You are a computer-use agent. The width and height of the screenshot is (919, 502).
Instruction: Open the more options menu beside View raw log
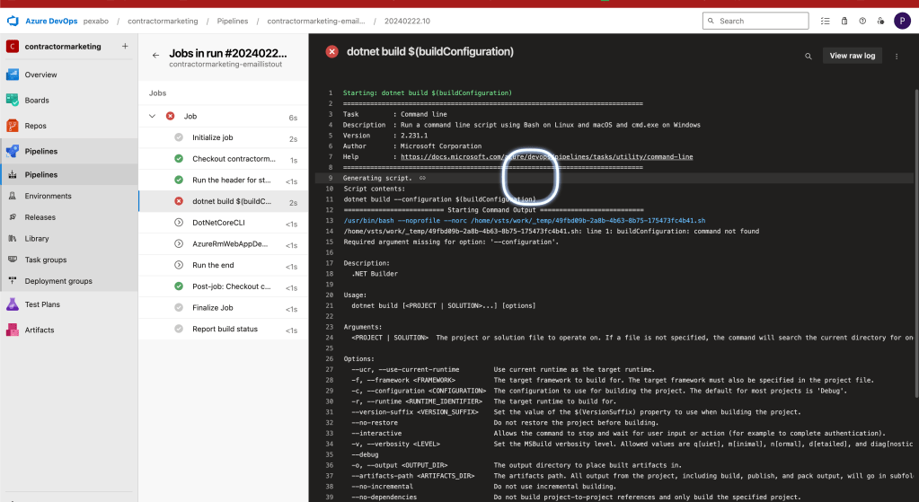coord(897,57)
